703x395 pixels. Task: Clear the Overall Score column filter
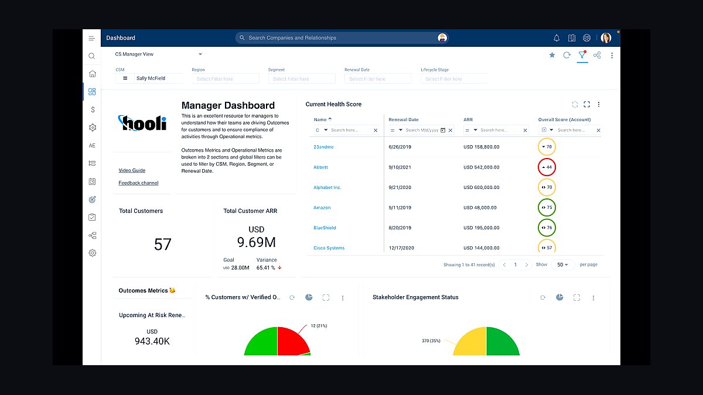click(598, 130)
